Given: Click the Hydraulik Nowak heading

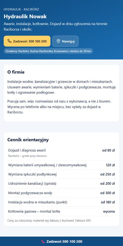Looking at the screenshot, I should click(25, 17).
